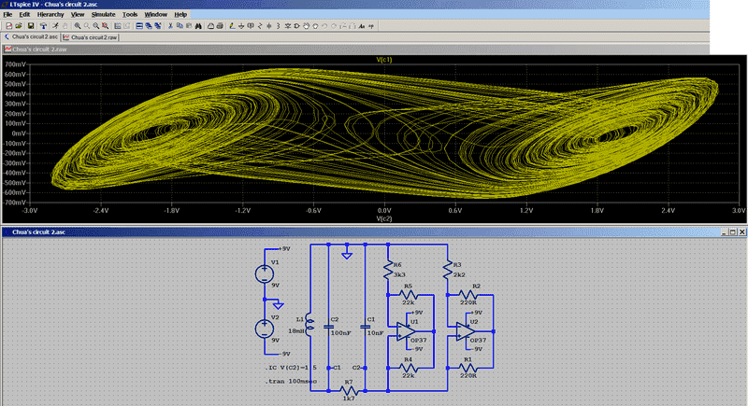The image size is (748, 406).
Task: Click the Save icon in toolbar
Action: click(30, 25)
